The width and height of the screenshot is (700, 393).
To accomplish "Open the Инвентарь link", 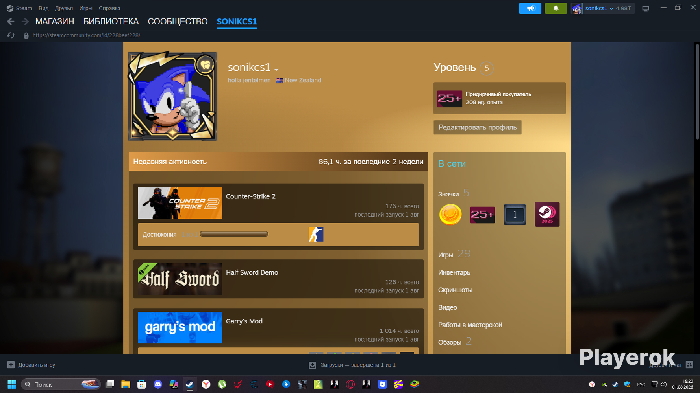I will click(454, 272).
